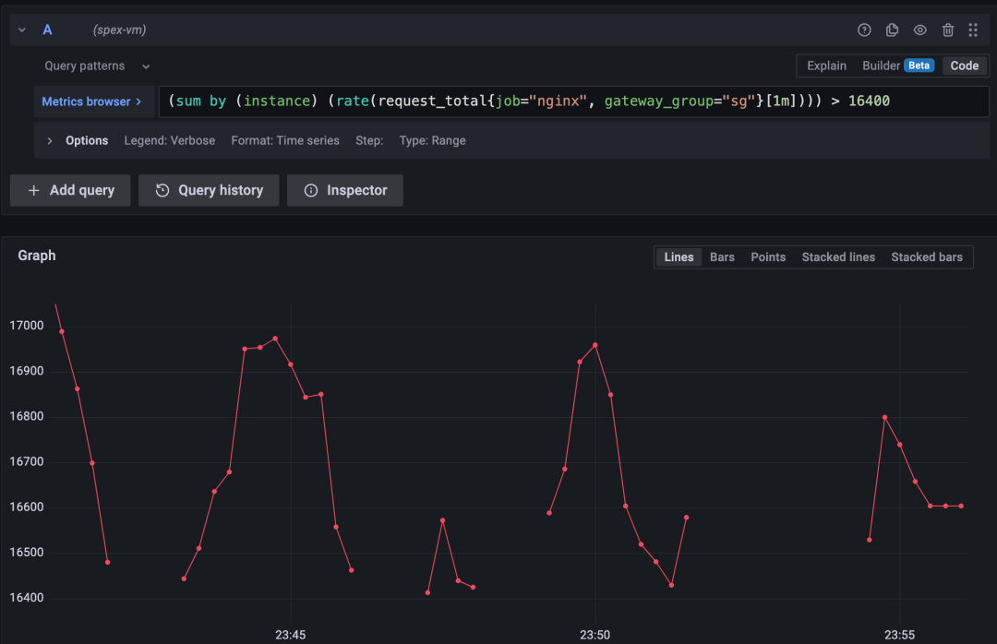Viewport: 997px width, 644px height.
Task: Select Lines graph style
Action: click(x=679, y=256)
